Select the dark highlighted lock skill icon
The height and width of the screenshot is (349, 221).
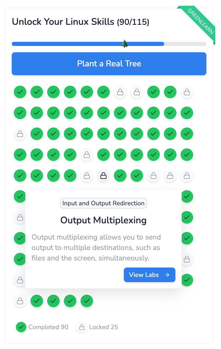click(103, 176)
